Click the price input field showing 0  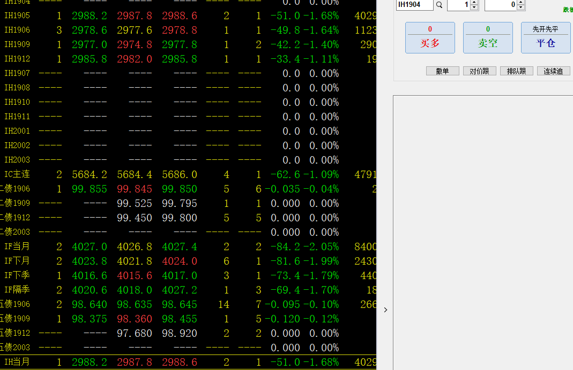[x=500, y=5]
